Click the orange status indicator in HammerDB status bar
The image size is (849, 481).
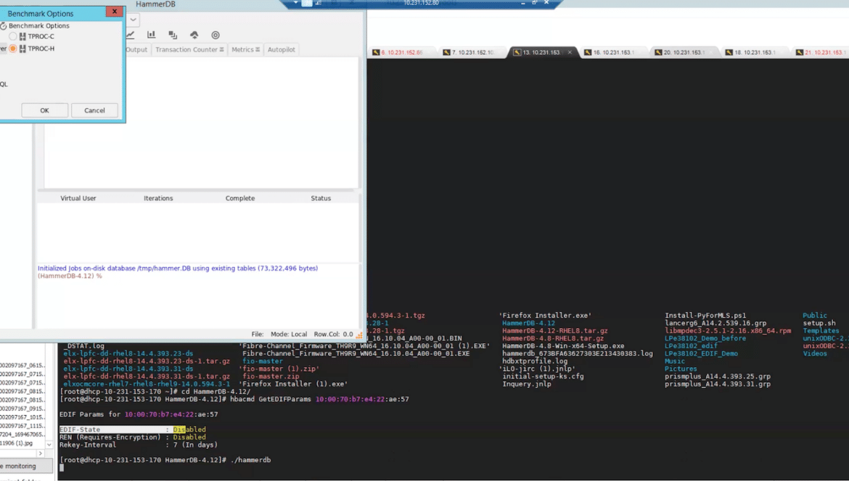[359, 335]
